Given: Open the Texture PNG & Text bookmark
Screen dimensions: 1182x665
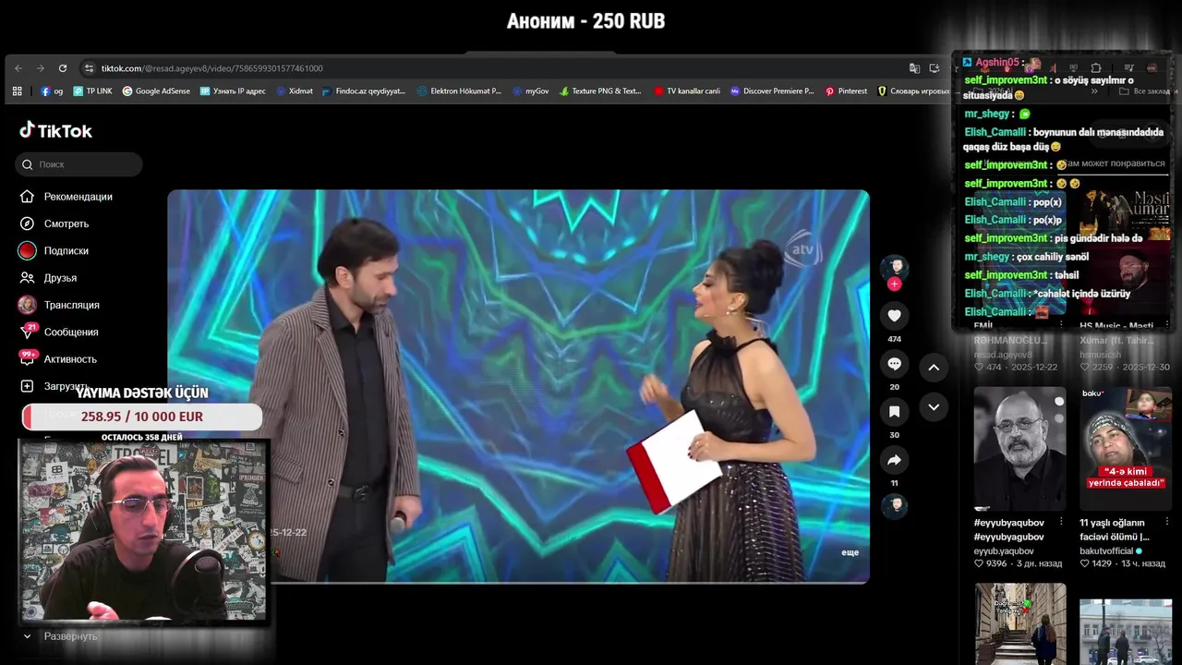Looking at the screenshot, I should pos(600,91).
